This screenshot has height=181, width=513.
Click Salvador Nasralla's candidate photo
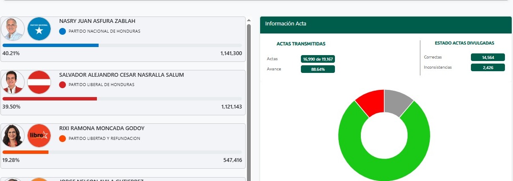13,83
